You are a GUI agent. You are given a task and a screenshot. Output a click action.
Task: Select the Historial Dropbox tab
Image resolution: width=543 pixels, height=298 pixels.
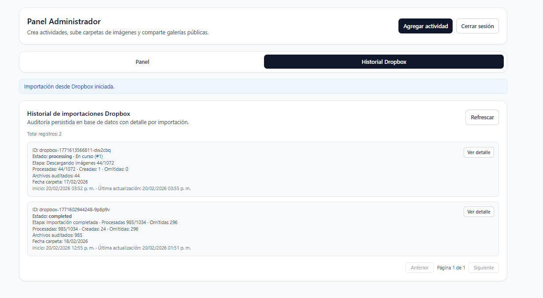click(x=384, y=62)
